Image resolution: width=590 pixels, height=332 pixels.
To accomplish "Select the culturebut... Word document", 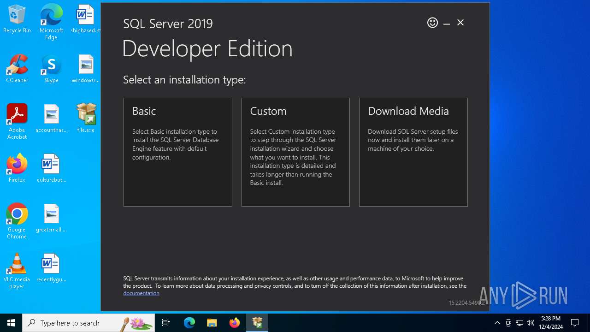I will (x=51, y=169).
